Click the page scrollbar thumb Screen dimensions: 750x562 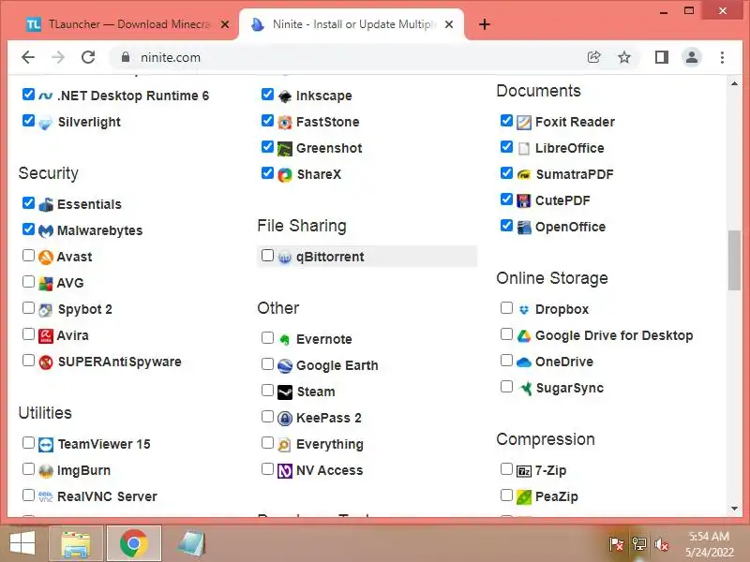click(734, 260)
